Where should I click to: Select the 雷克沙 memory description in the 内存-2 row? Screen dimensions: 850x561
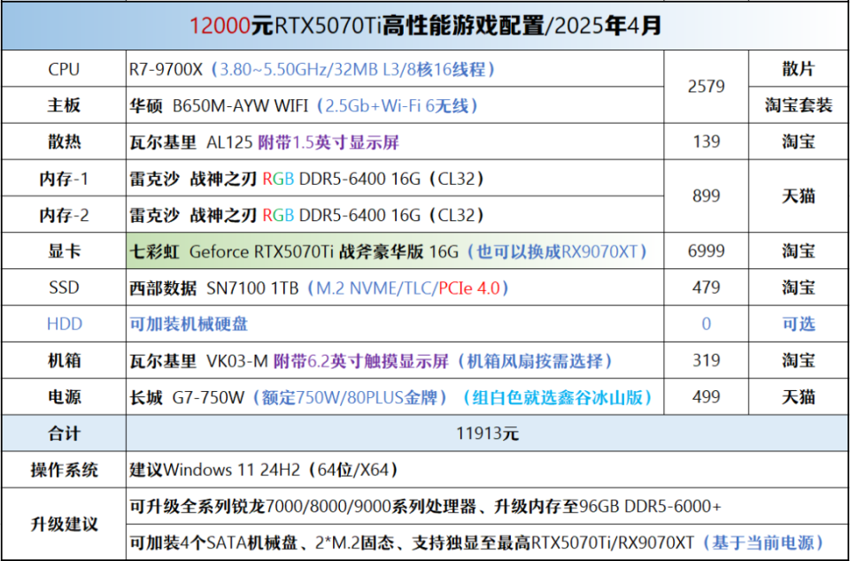coord(395,215)
